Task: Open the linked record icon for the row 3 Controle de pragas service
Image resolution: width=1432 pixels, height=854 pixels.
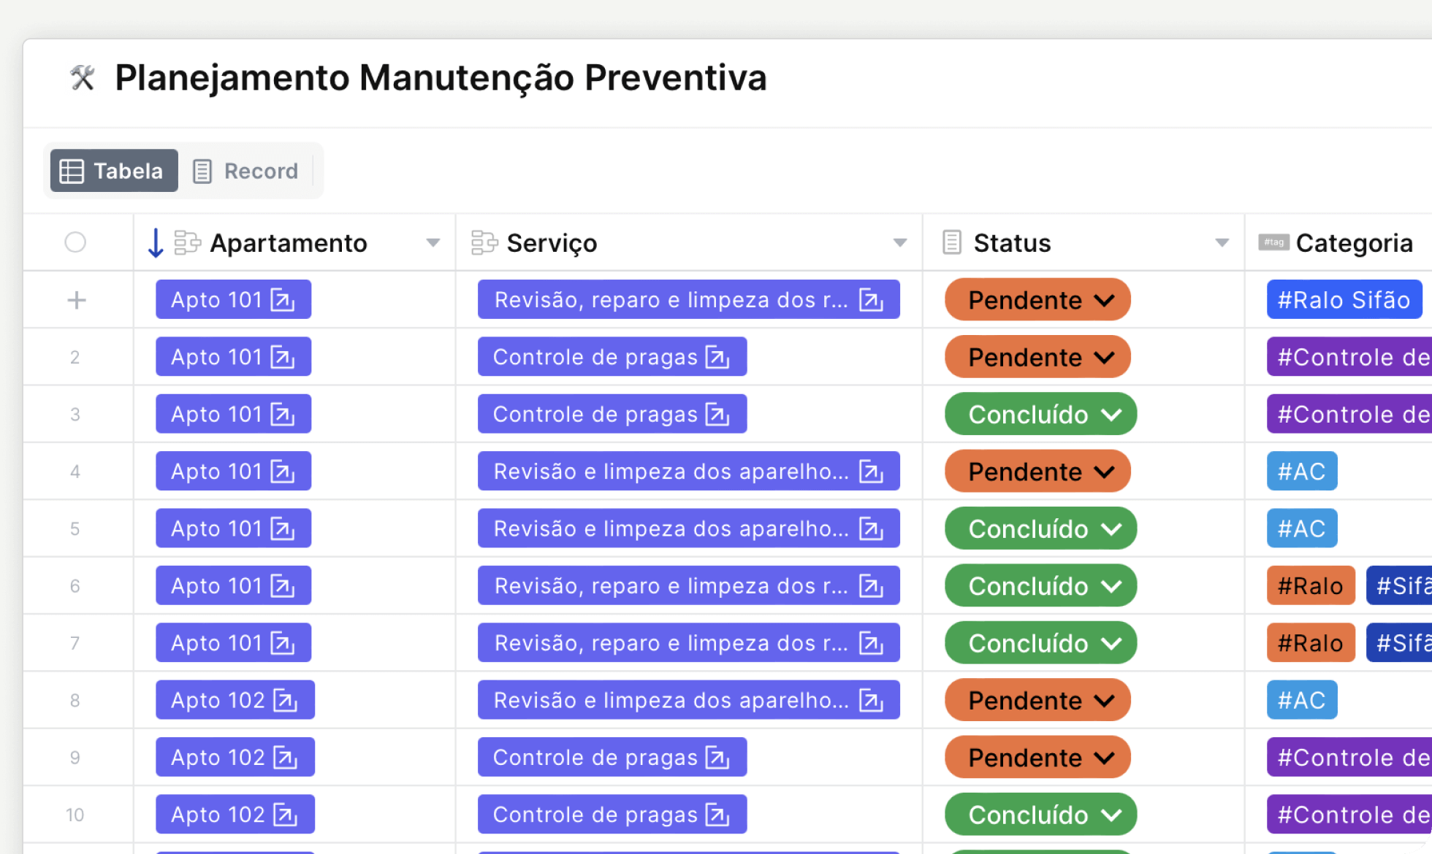Action: pos(717,415)
